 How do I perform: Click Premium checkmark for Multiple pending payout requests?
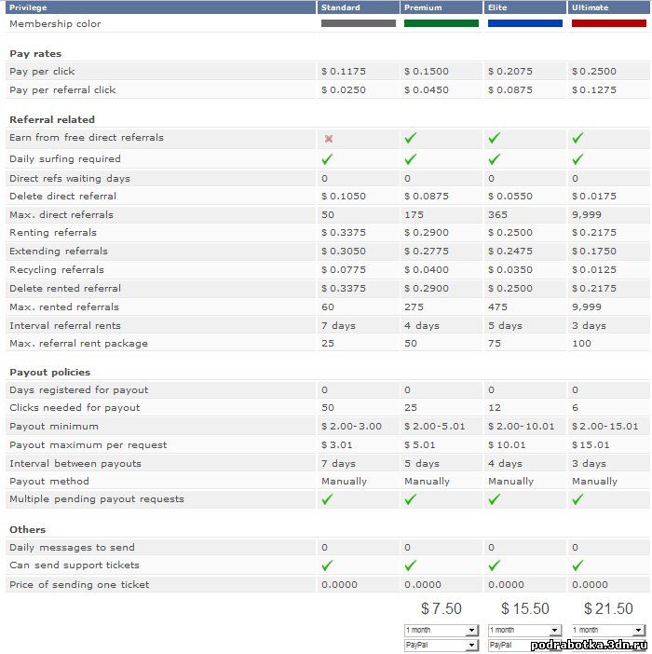[x=411, y=499]
